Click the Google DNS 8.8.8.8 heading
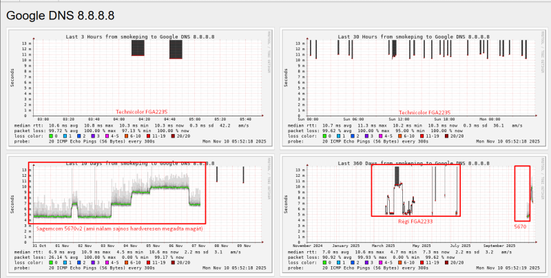 [x=60, y=16]
